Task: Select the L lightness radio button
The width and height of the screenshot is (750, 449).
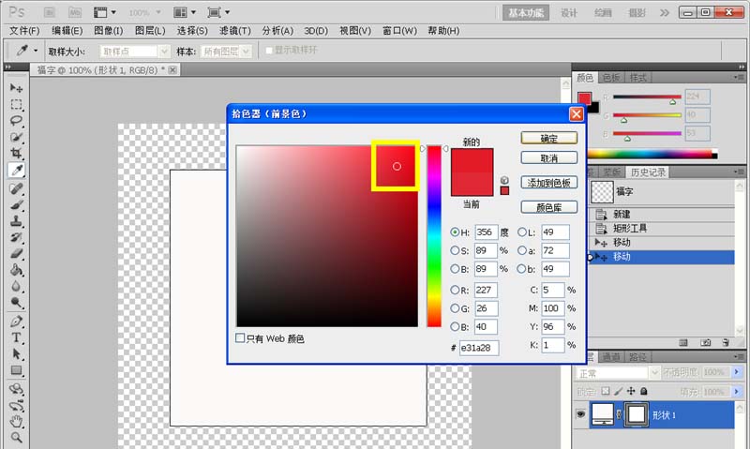Action: pos(522,232)
